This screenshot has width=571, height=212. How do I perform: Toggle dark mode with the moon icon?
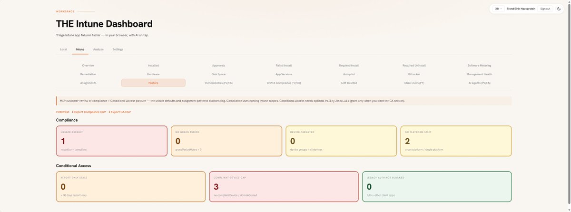(559, 9)
